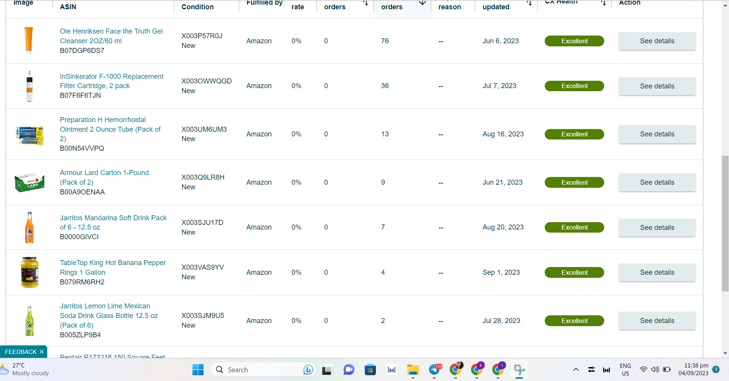The image size is (729, 381).
Task: Open Jarritos Mandarina Soft Drink Pack link
Action: pos(113,223)
